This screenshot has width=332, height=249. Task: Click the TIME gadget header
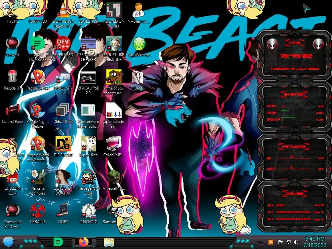click(294, 43)
